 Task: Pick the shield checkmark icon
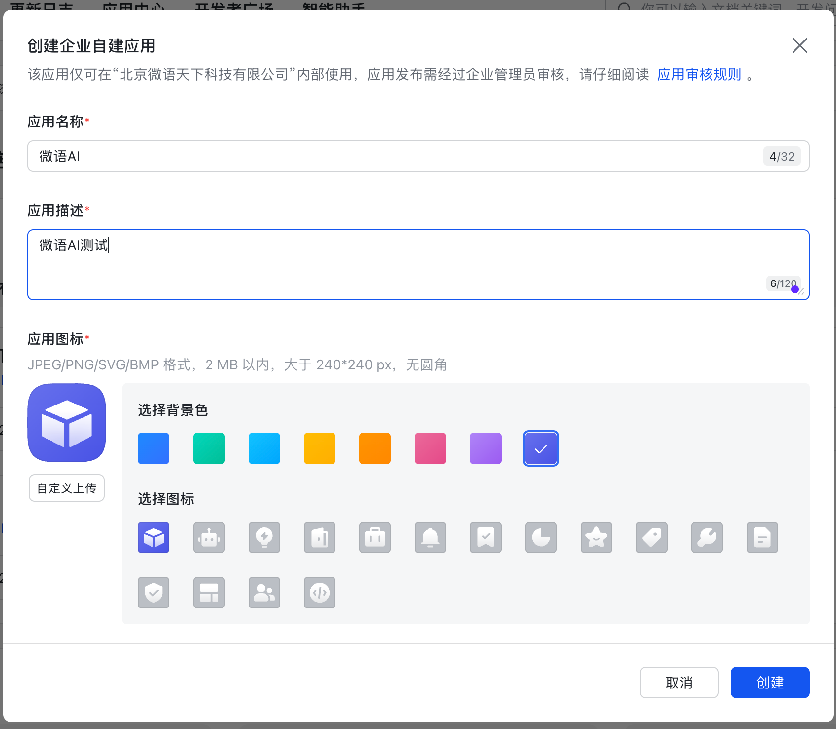coord(154,593)
